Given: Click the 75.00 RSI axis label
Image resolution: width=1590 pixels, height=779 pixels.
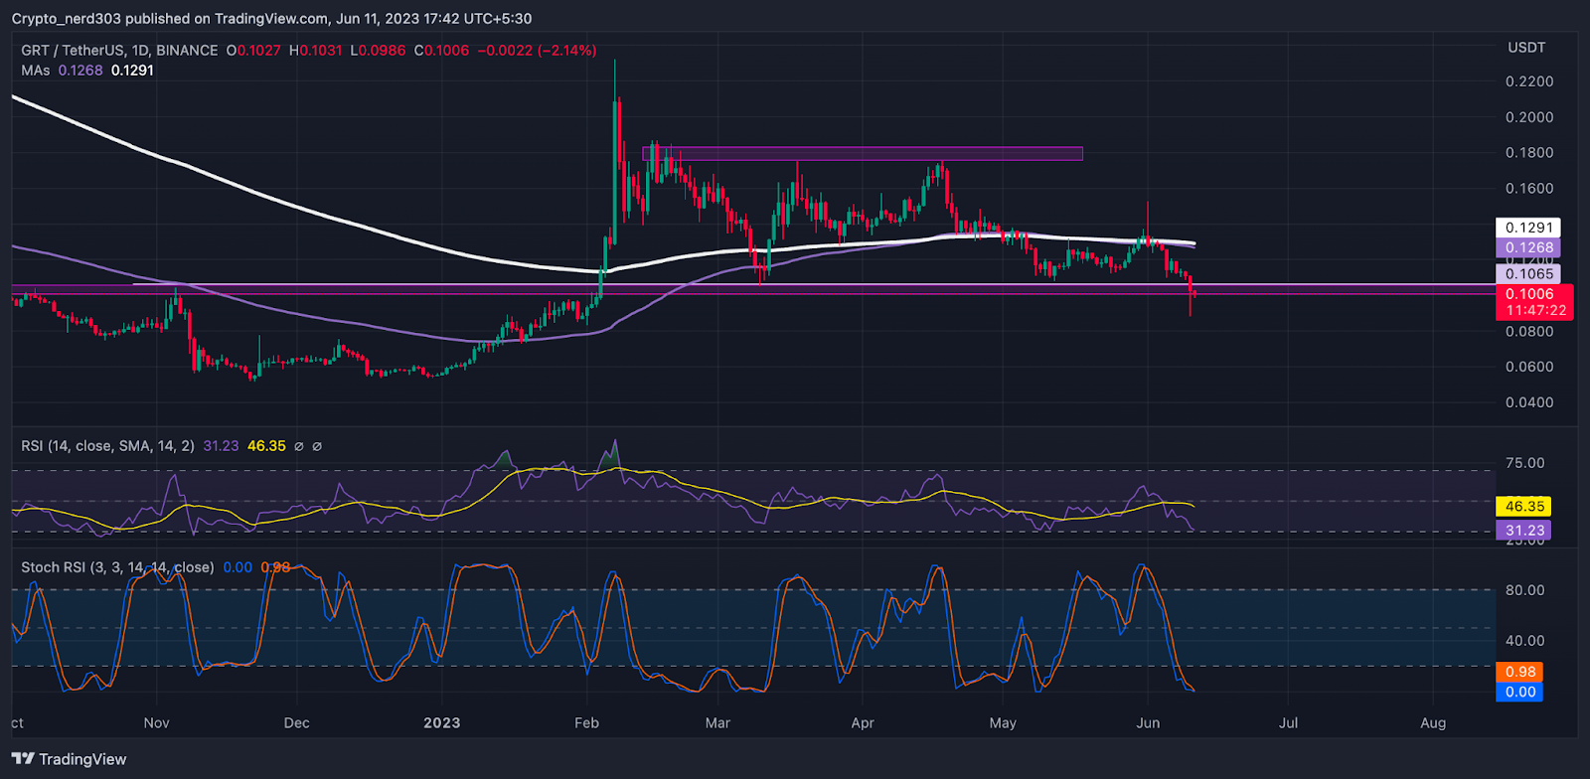Looking at the screenshot, I should point(1524,463).
